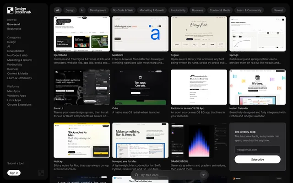This screenshot has width=293, height=183.
Task: Click the Orbs title text
Action: pyautogui.click(x=115, y=108)
